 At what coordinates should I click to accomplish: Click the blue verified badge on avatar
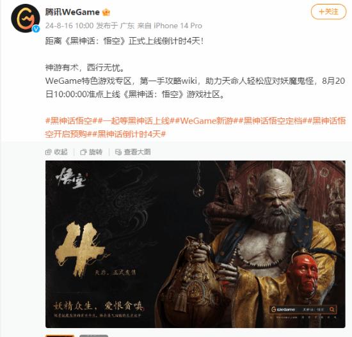[36, 29]
